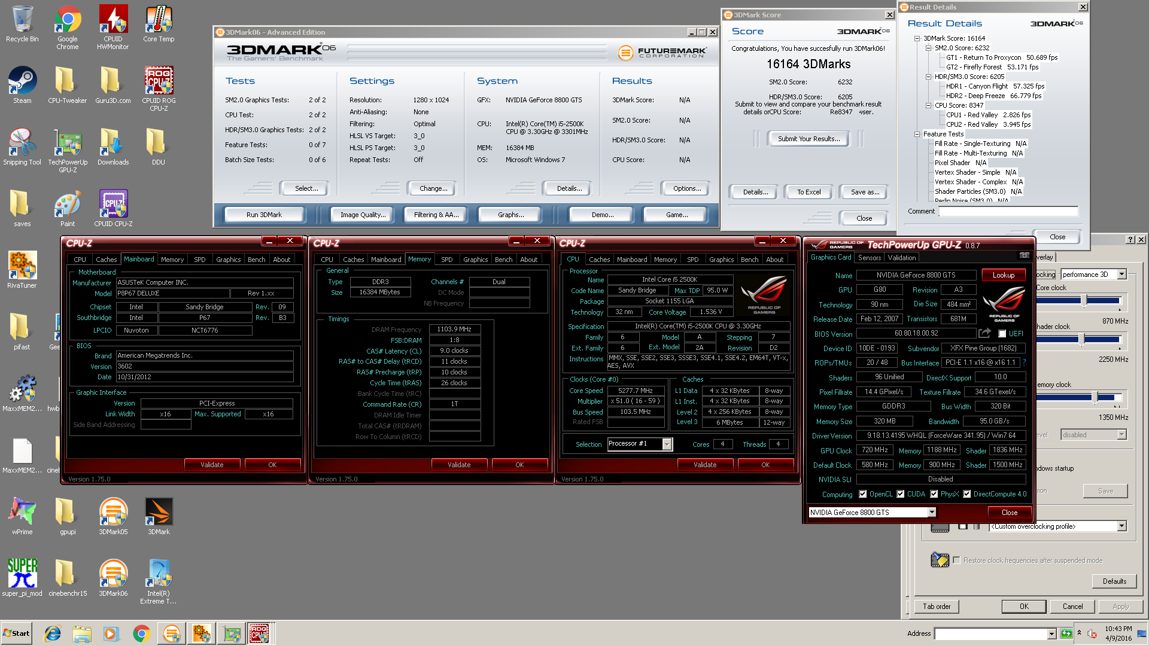The image size is (1149, 646).
Task: Collapse the 3DMark Score: 16164 tree node
Action: tap(917, 38)
